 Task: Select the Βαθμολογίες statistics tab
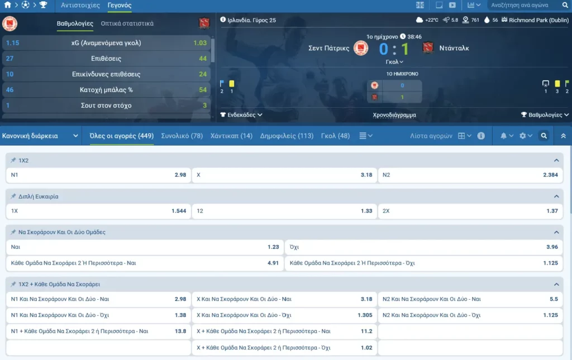(75, 23)
